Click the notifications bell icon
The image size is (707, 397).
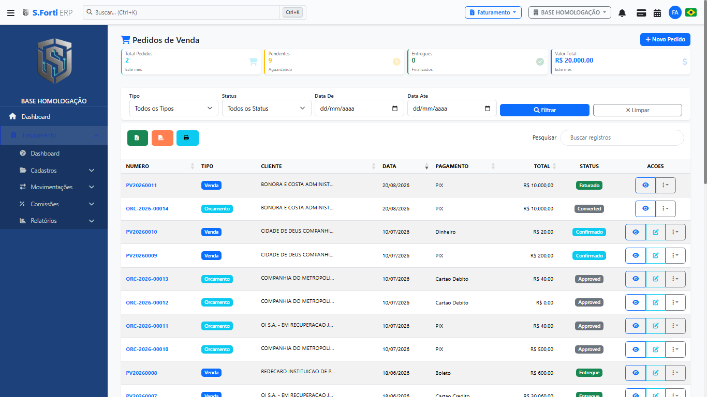point(622,12)
